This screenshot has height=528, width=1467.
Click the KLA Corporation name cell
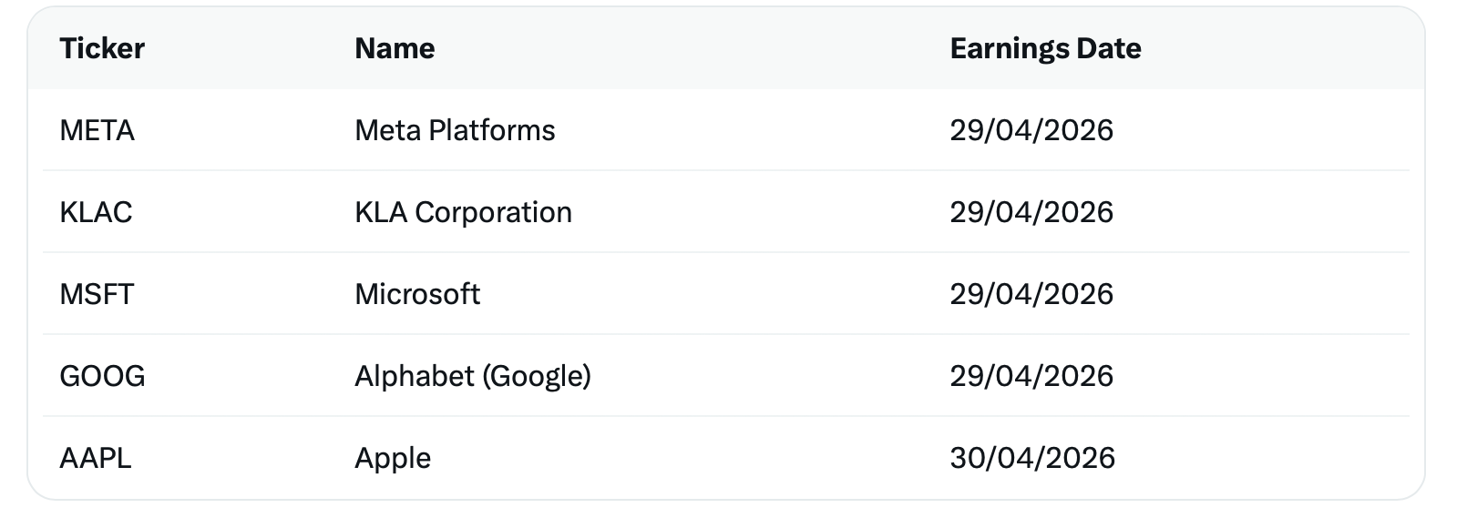point(463,212)
